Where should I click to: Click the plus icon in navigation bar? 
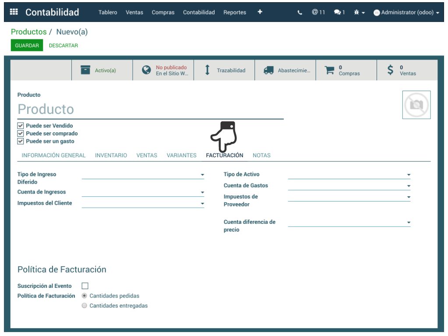pos(260,12)
